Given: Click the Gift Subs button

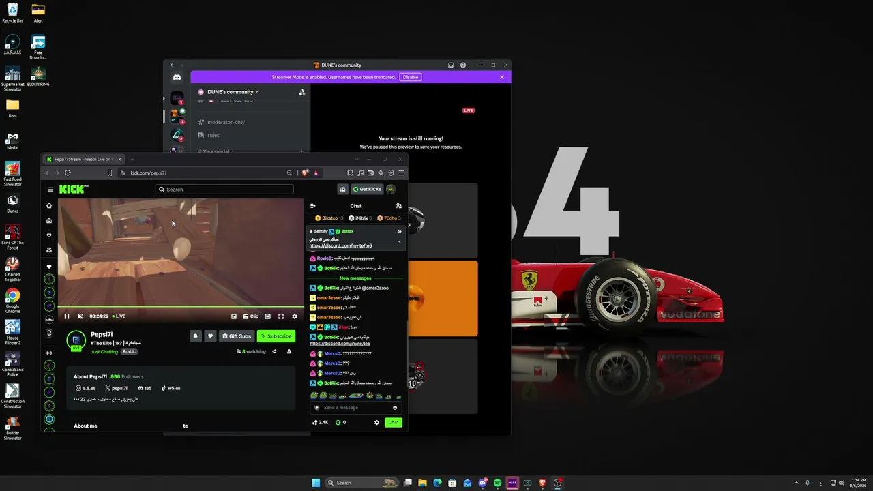Looking at the screenshot, I should tap(237, 336).
